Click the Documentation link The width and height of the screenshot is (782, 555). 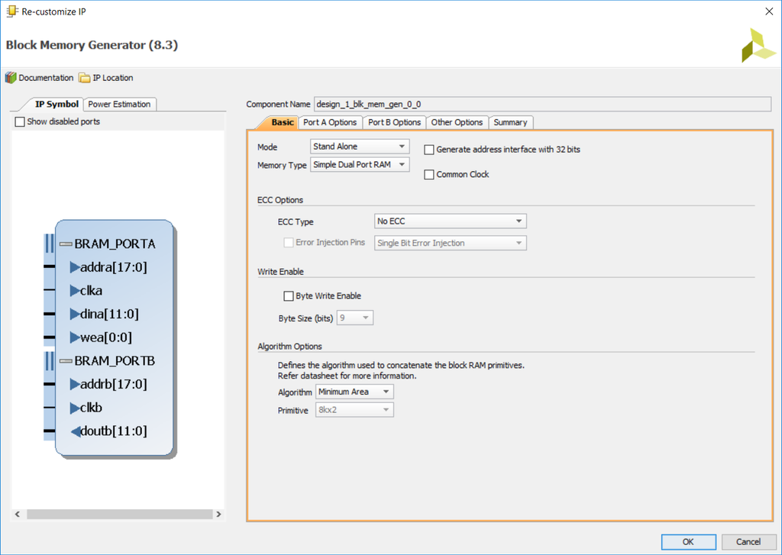(x=46, y=78)
